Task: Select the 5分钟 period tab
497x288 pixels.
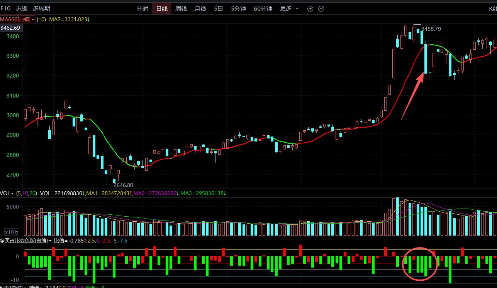Action: 238,9
